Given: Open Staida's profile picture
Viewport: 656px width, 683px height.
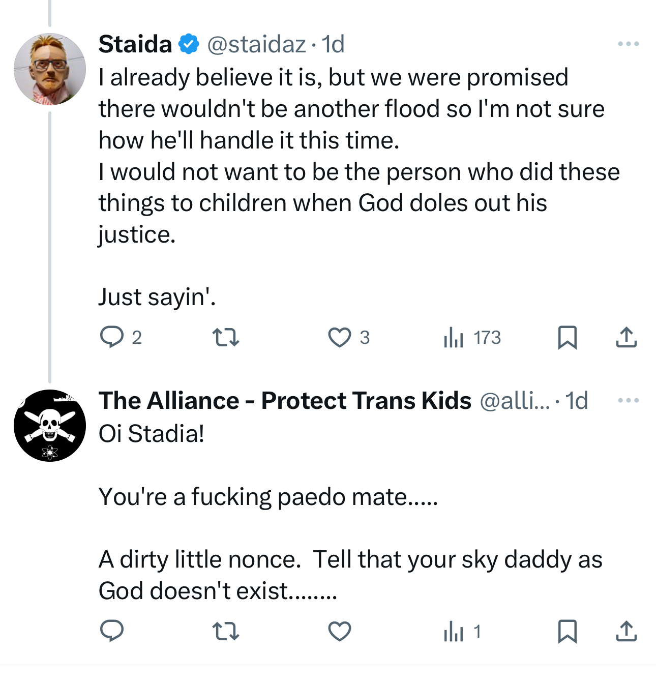Looking at the screenshot, I should (50, 69).
